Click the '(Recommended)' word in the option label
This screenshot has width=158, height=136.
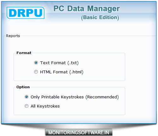tap(102, 97)
